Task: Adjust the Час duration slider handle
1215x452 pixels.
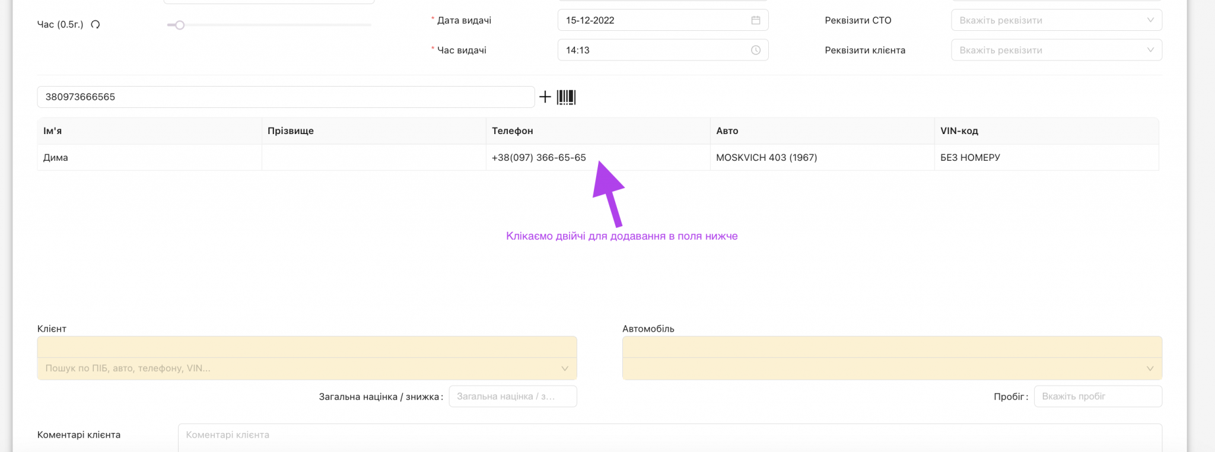Action: tap(180, 25)
